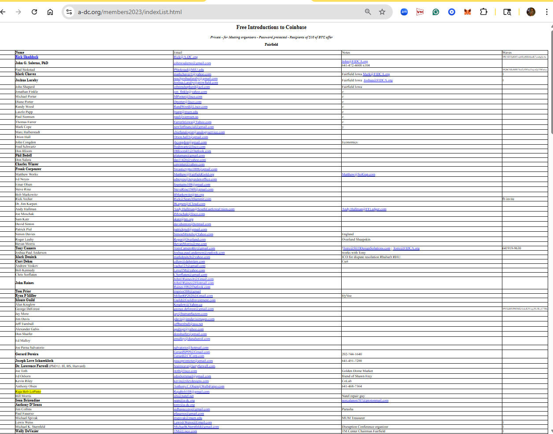Open the Extensions puzzle menu
This screenshot has height=434, width=553.
[x=483, y=12]
